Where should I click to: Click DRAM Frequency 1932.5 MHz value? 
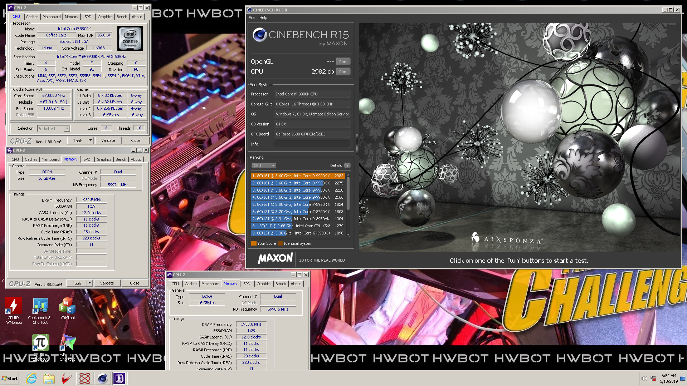point(91,200)
